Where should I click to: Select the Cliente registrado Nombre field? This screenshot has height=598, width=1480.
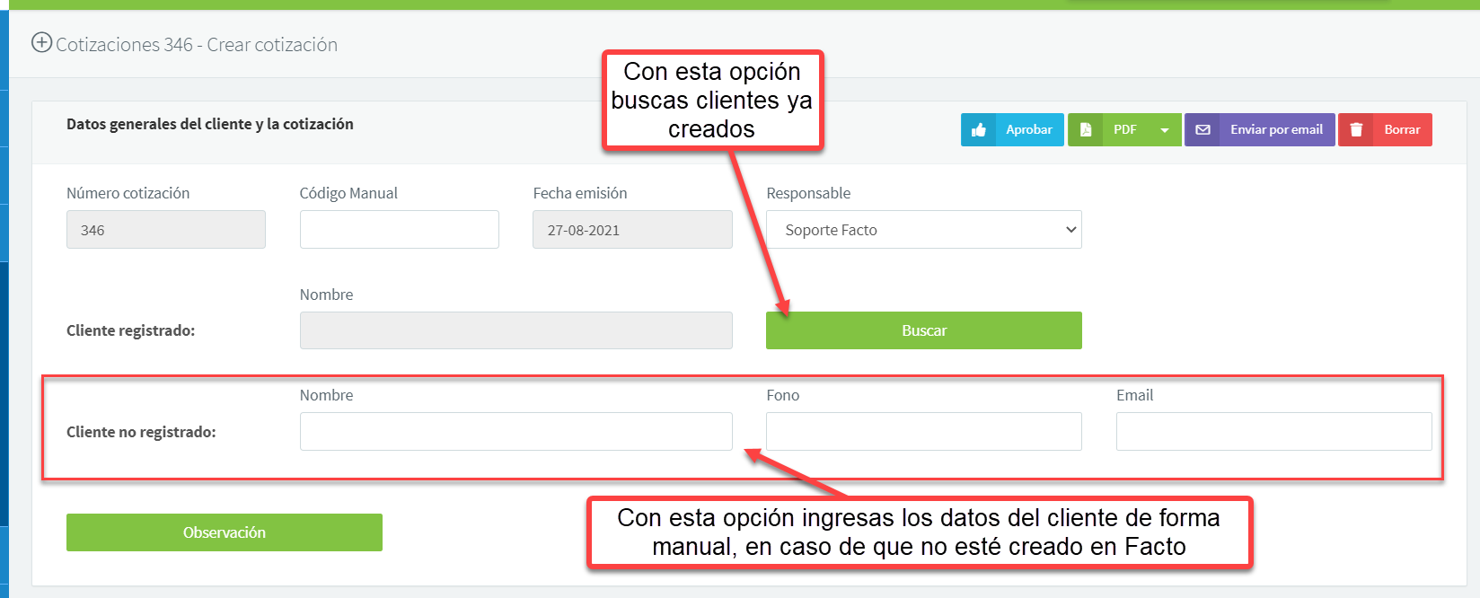coord(515,330)
